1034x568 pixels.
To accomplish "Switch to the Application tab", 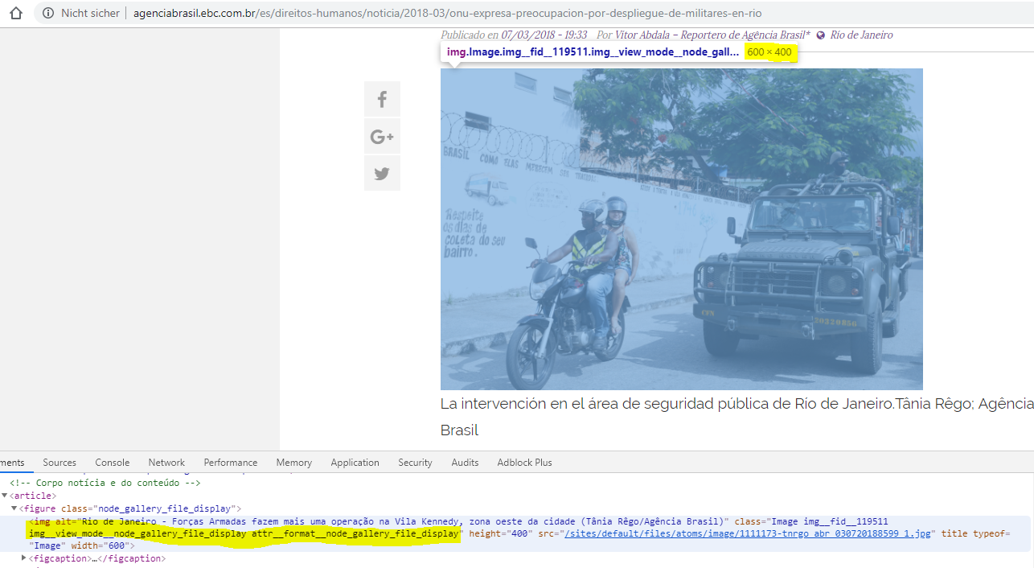I will pyautogui.click(x=355, y=463).
